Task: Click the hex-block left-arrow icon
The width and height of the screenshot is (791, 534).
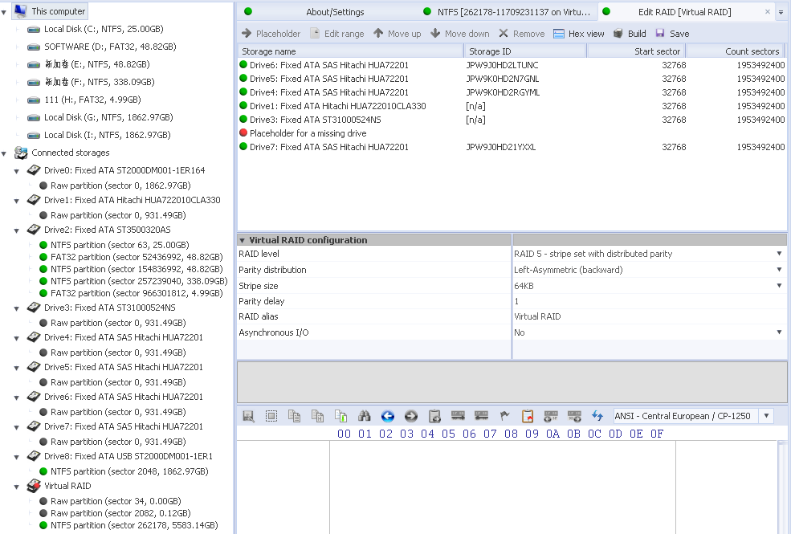Action: coord(481,416)
